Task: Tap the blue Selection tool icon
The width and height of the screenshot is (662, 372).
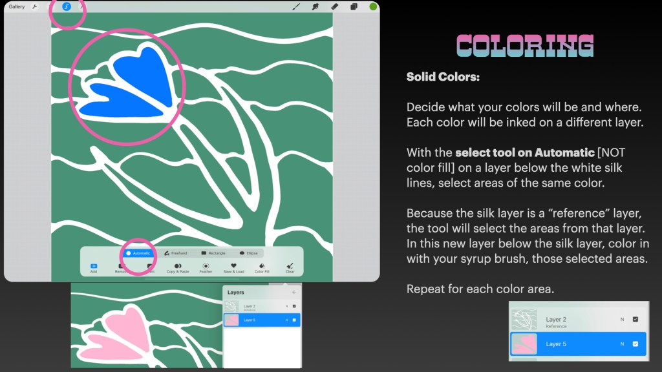Action: (x=67, y=6)
